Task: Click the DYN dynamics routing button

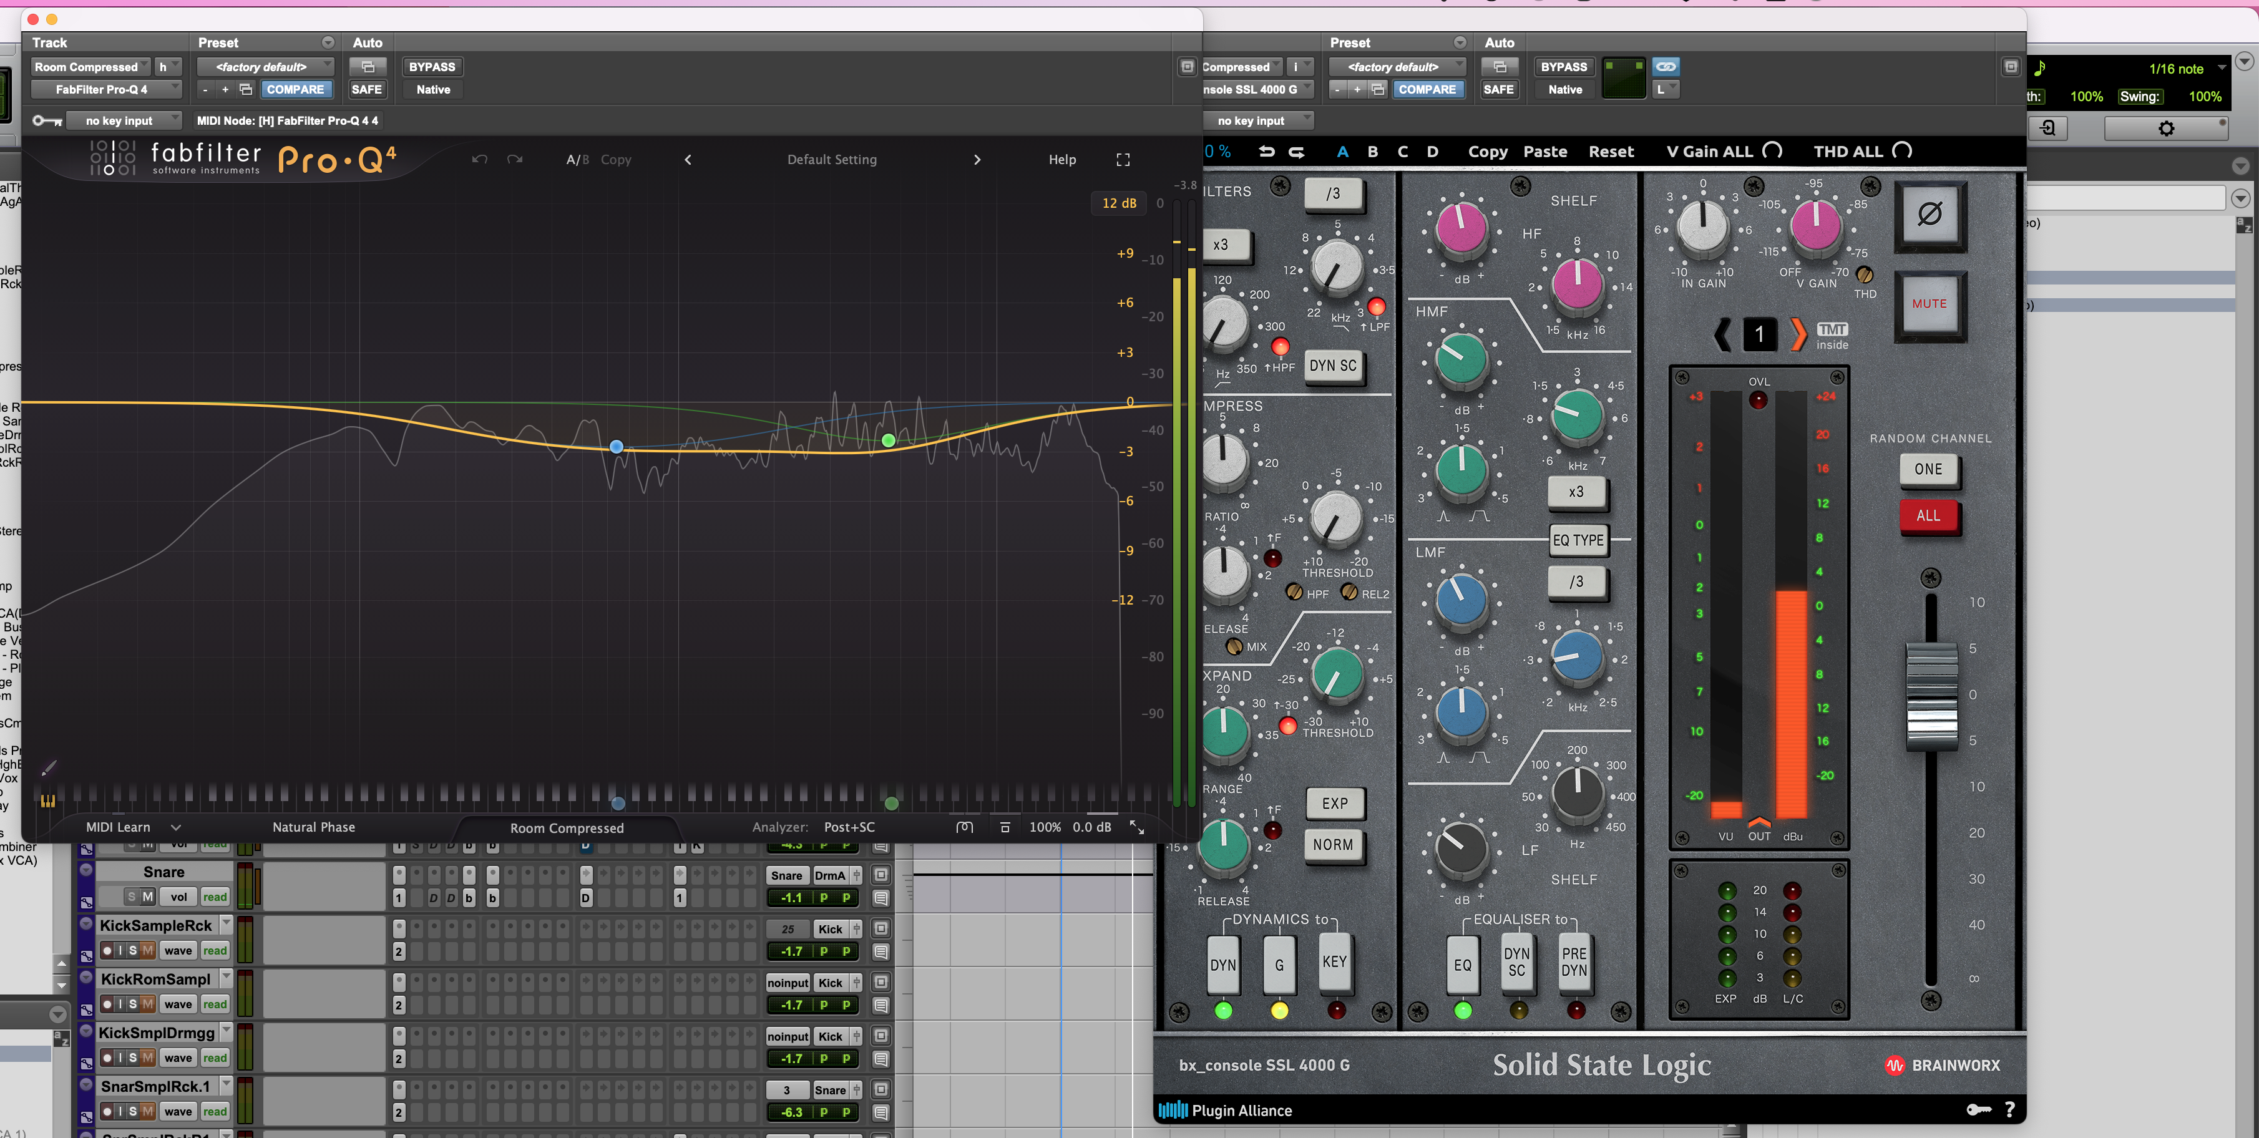Action: tap(1222, 965)
